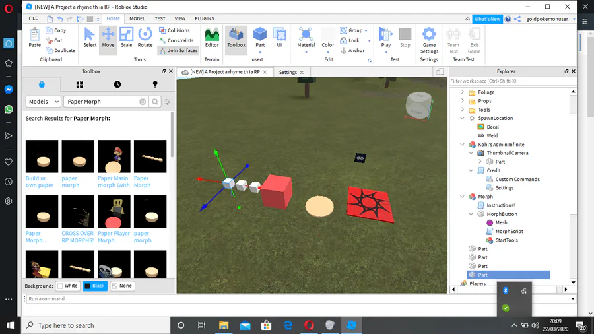
Task: Click the toolbox search magnifier button
Action: point(155,102)
